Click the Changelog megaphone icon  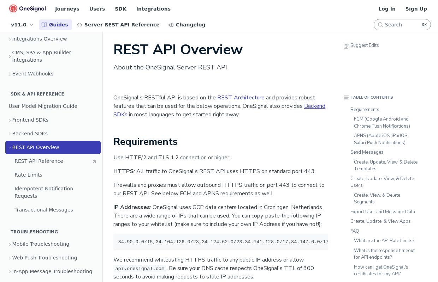click(x=171, y=25)
